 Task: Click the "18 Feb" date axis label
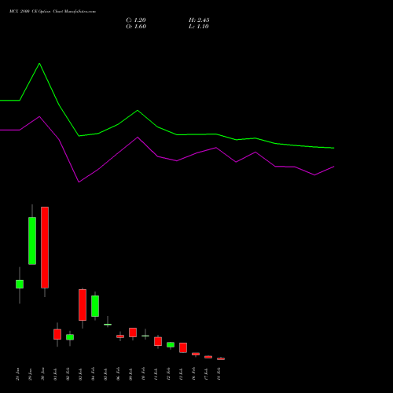coord(219,374)
